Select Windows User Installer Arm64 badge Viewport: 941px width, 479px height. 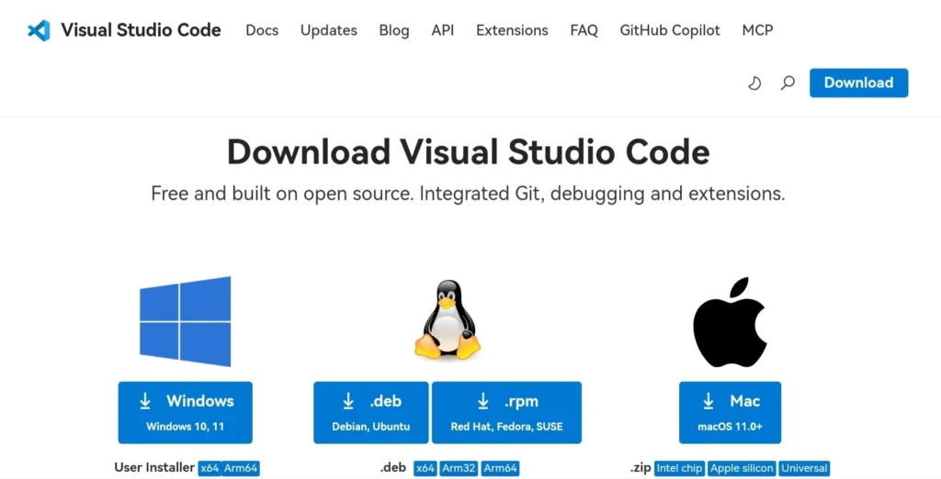pos(241,468)
